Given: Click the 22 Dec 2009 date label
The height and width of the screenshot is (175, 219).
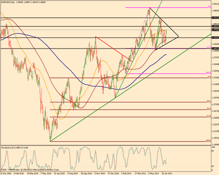Looking at the screenshot, I should [5, 173].
